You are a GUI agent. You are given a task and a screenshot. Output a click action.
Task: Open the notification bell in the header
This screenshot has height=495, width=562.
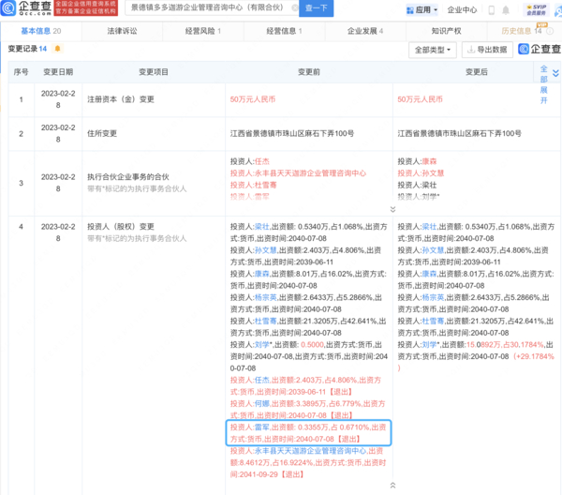[x=506, y=10]
